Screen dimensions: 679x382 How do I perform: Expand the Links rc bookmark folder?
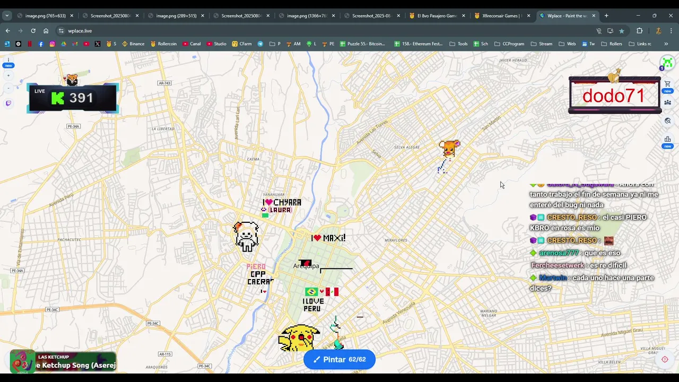tap(640, 44)
